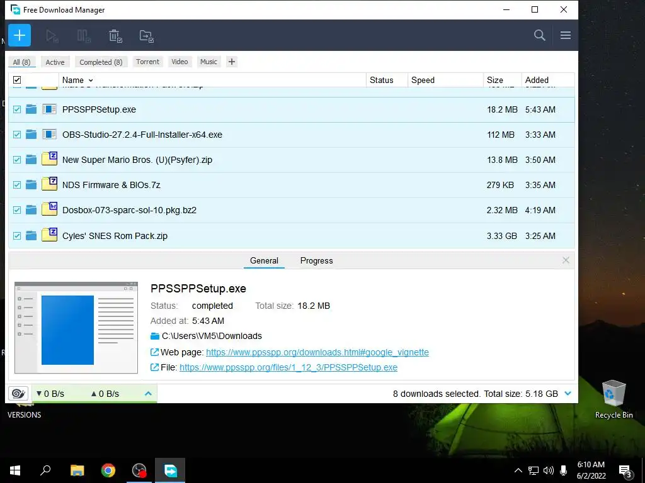Move selected downloads with the folder icon
Screen dimensions: 645x483
pos(146,36)
